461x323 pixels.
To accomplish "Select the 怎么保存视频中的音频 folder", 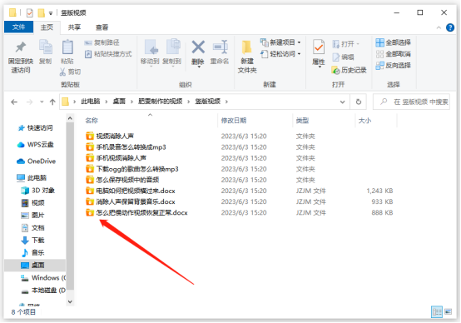I will (x=122, y=180).
